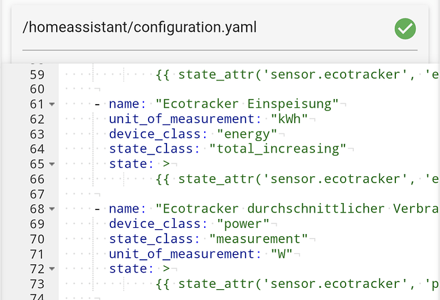Image resolution: width=440 pixels, height=300 pixels.
Task: Click the "kWh" unit value on line 62
Action: [x=289, y=119]
